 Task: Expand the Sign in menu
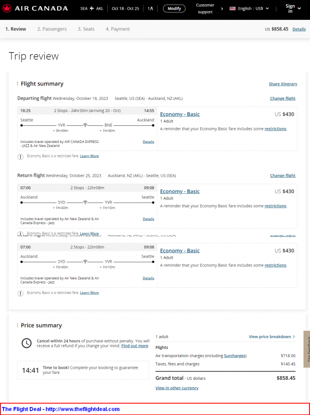pos(293,8)
